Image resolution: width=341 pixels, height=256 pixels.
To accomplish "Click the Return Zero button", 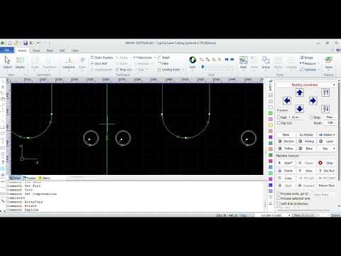I will (327, 186).
